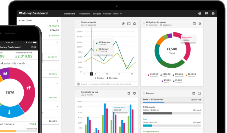
Task: Tap the balloons icon on phone donut
Action: click(x=29, y=88)
